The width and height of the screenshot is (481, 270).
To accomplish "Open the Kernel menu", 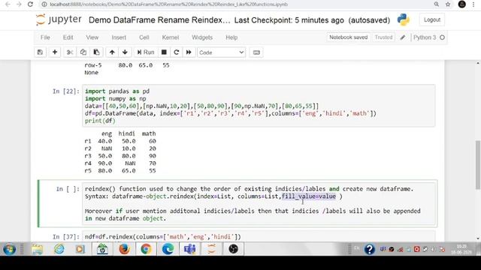I will (171, 37).
